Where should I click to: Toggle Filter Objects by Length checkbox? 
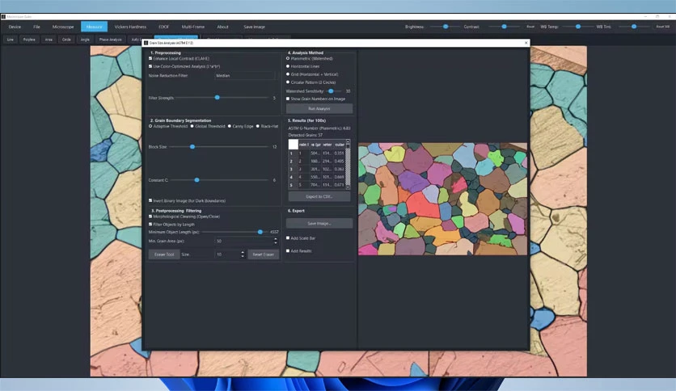150,224
